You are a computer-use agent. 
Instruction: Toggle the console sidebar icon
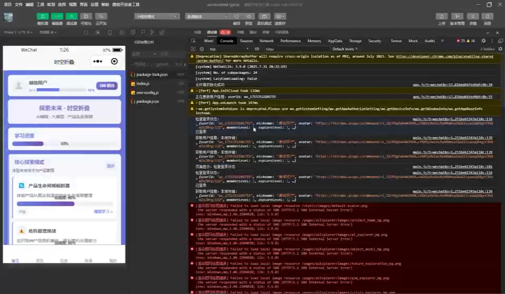[193, 49]
